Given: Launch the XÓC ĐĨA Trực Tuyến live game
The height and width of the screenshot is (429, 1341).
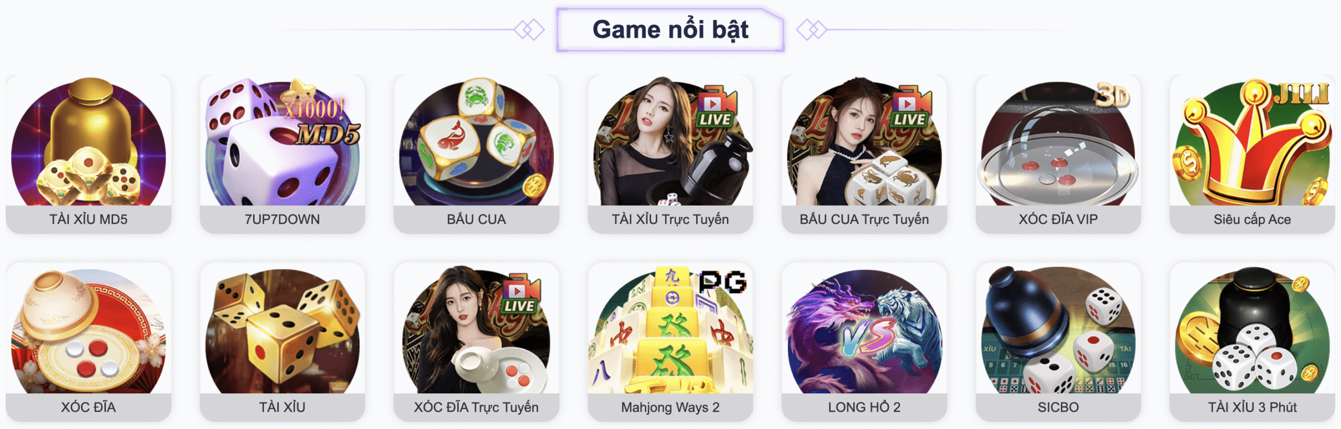Looking at the screenshot, I should pyautogui.click(x=476, y=329).
